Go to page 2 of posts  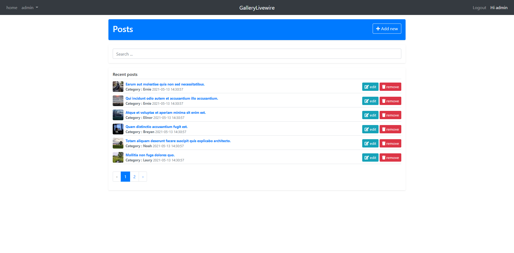134,177
